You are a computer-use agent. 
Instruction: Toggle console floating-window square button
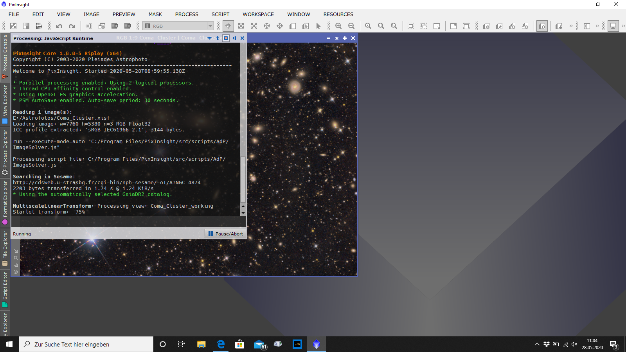click(x=226, y=38)
